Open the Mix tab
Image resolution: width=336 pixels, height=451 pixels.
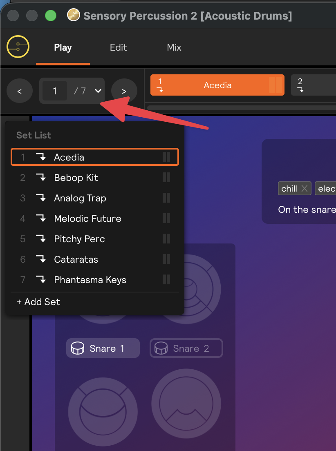(174, 47)
